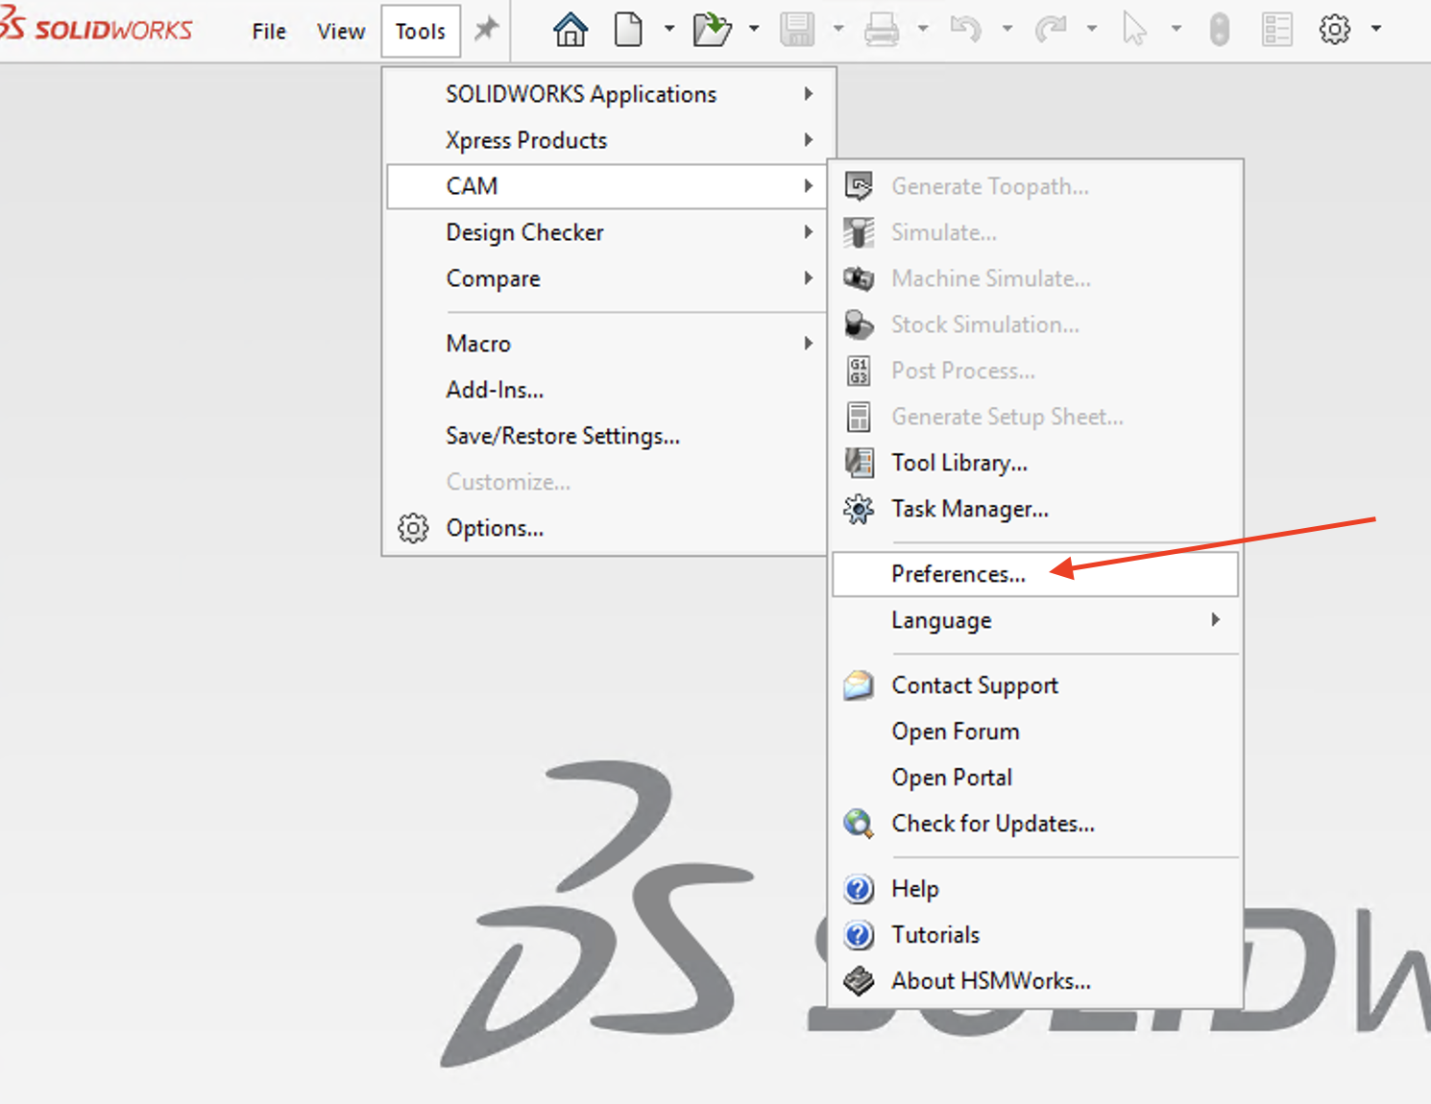Image resolution: width=1431 pixels, height=1104 pixels.
Task: Click the Rebuild traffic light icon
Action: pyautogui.click(x=1219, y=30)
